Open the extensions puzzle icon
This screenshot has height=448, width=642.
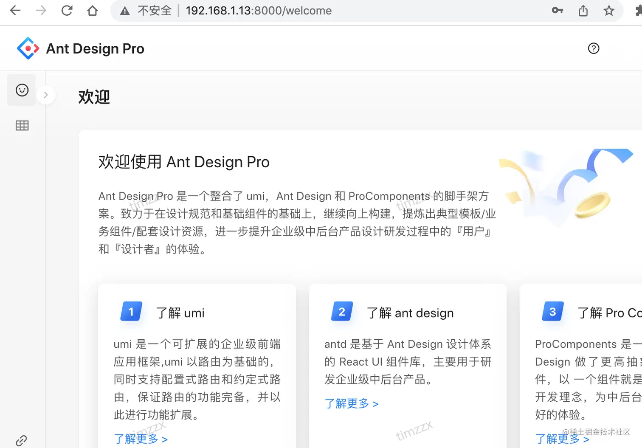click(638, 11)
